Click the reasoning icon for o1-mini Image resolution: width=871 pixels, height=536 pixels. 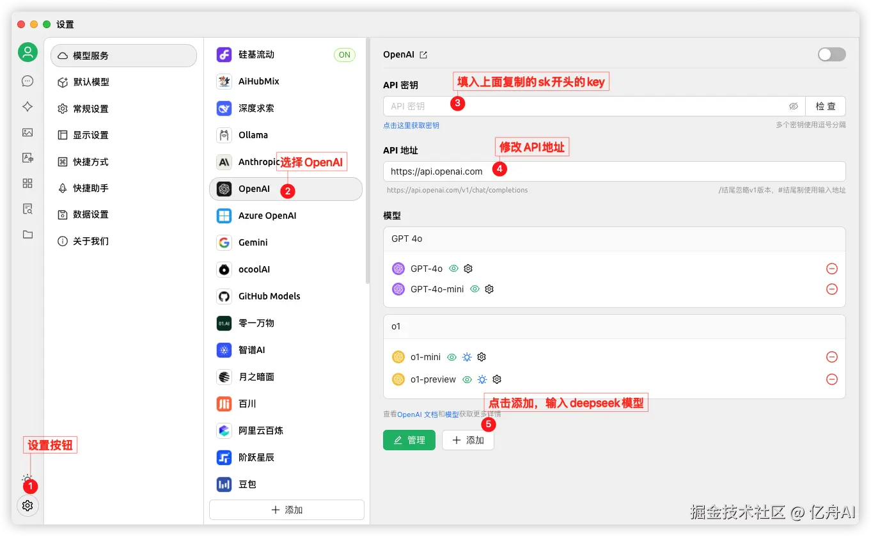pos(467,357)
